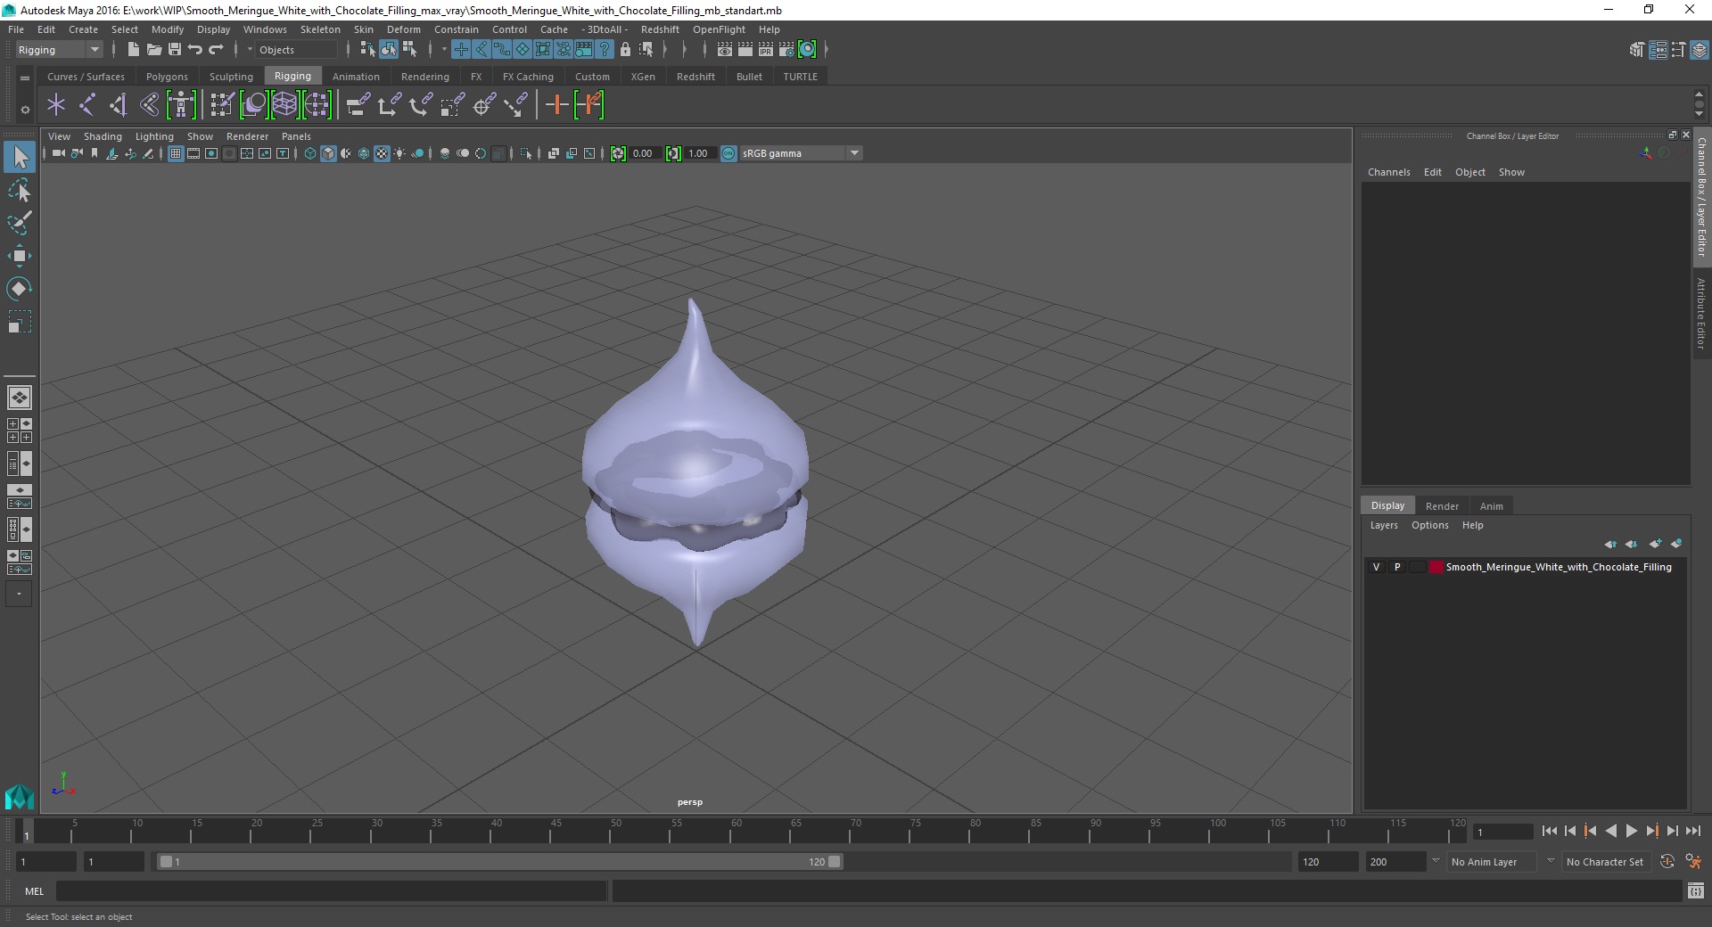Apply Aim Constraint from shelf
This screenshot has height=927, width=1712.
coord(484,105)
